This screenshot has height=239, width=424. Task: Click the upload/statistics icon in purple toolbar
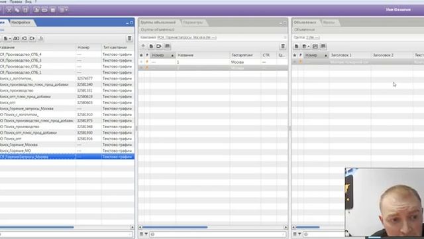pyautogui.click(x=36, y=10)
